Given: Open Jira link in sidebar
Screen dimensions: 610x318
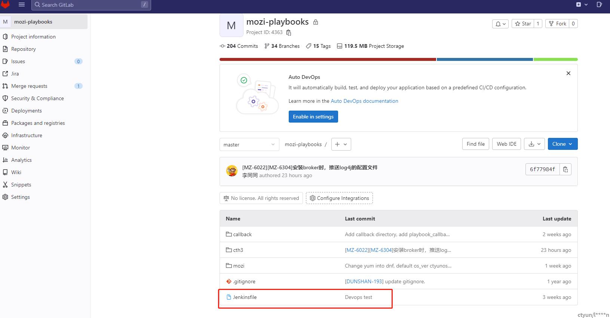Looking at the screenshot, I should coord(15,74).
